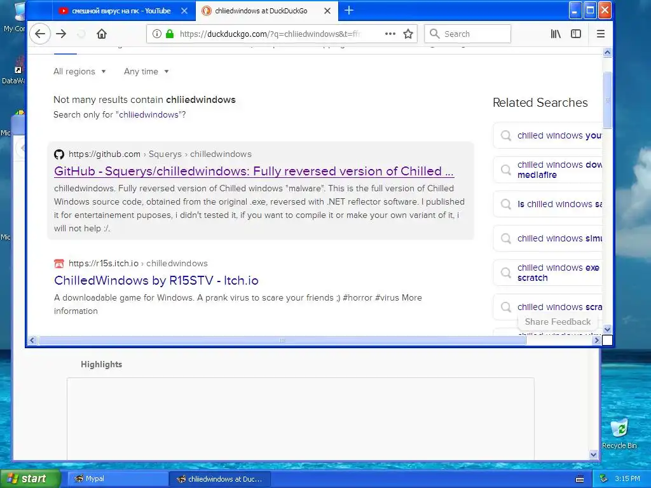Open ChilledWindows by R15STV itch.io result
651x488 pixels.
tap(156, 280)
